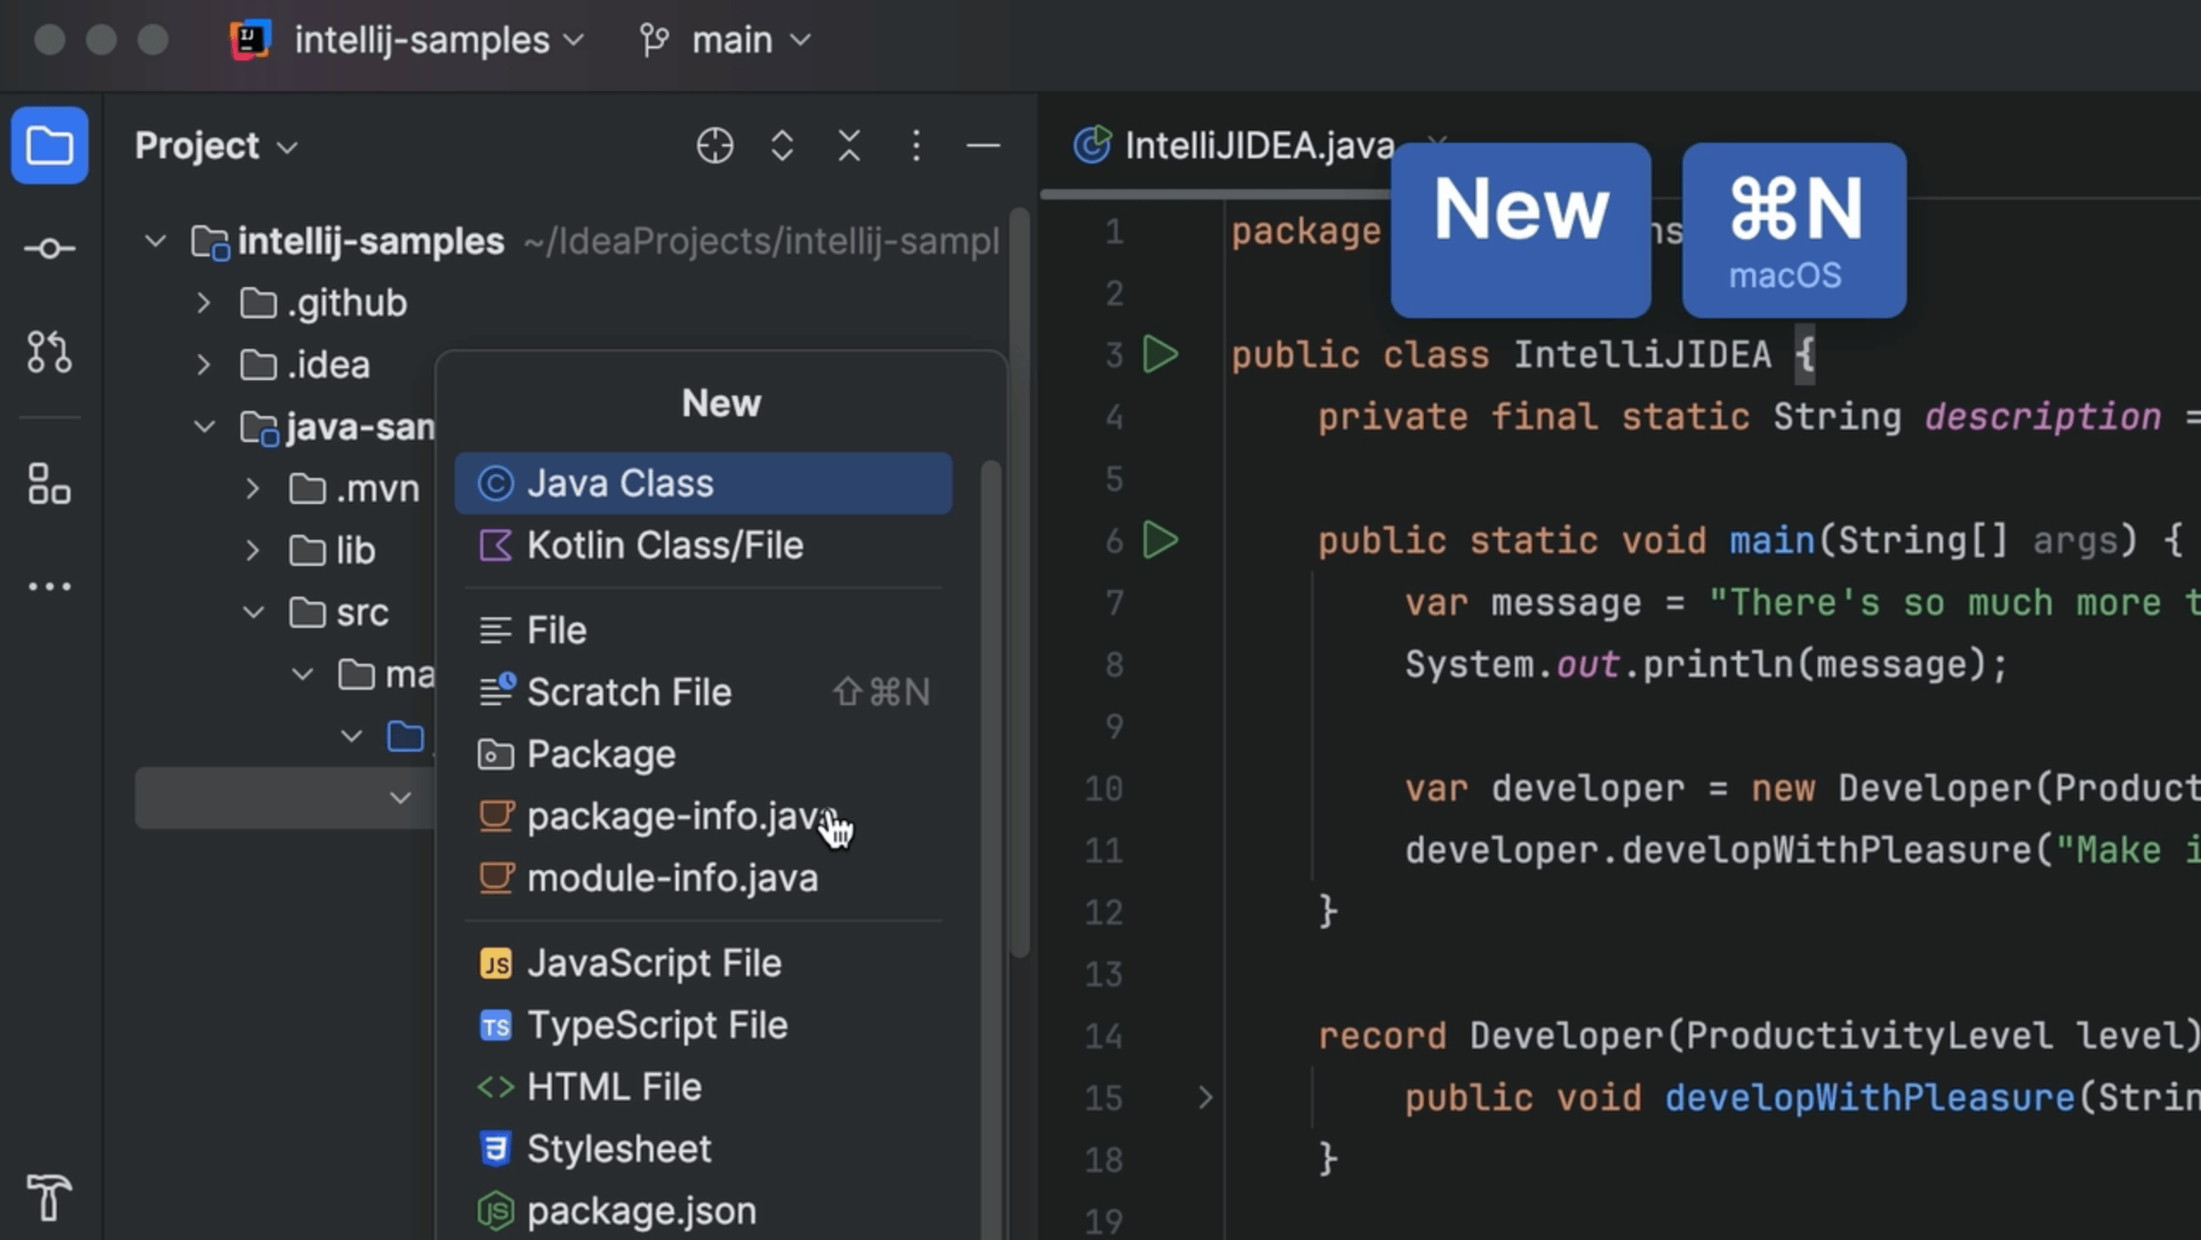Run the IntelliJIDEA class gutter icon
The width and height of the screenshot is (2201, 1240).
pos(1160,355)
